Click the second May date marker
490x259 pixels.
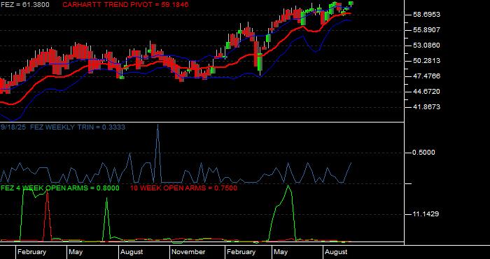tap(281, 252)
